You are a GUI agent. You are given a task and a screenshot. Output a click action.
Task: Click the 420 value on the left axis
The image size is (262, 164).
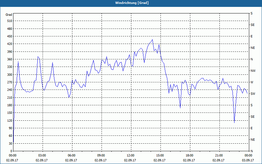coord(10,44)
